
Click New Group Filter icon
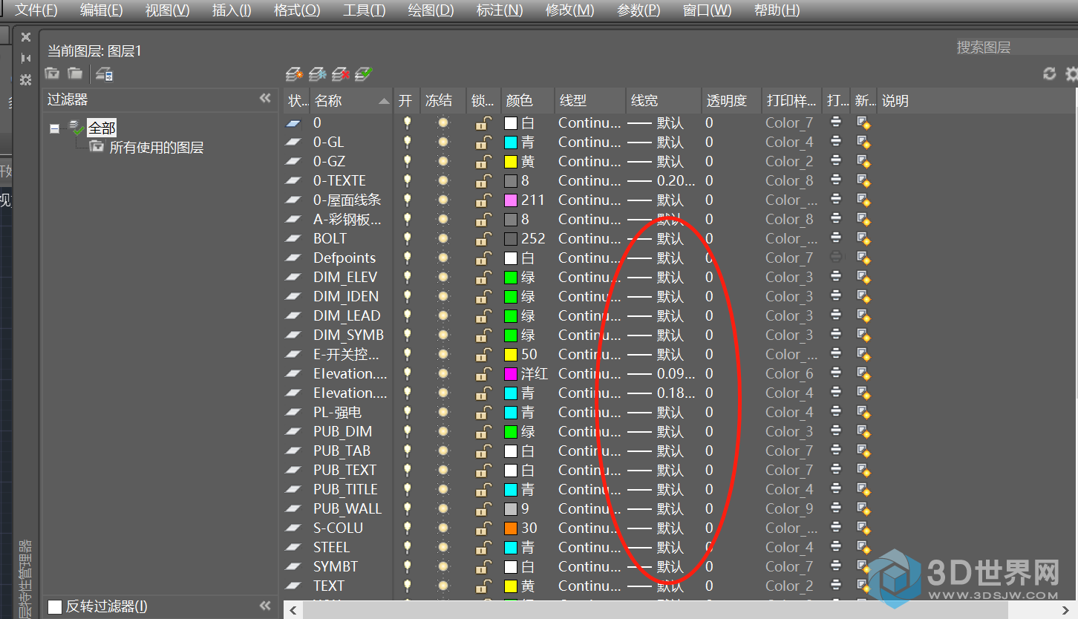click(75, 73)
